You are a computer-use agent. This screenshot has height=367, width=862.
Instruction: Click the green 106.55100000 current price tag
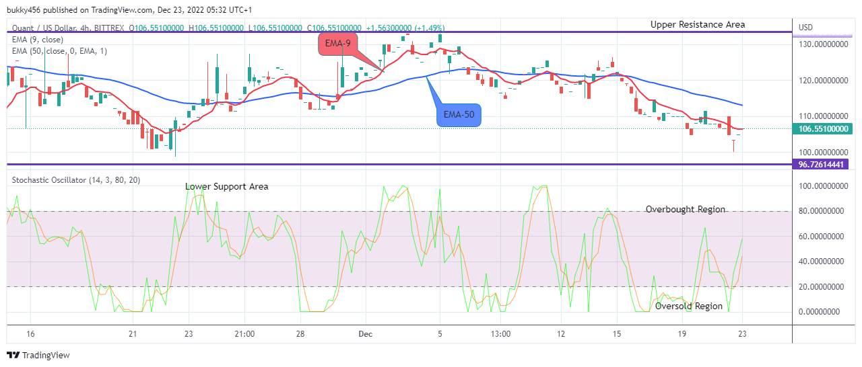(823, 128)
